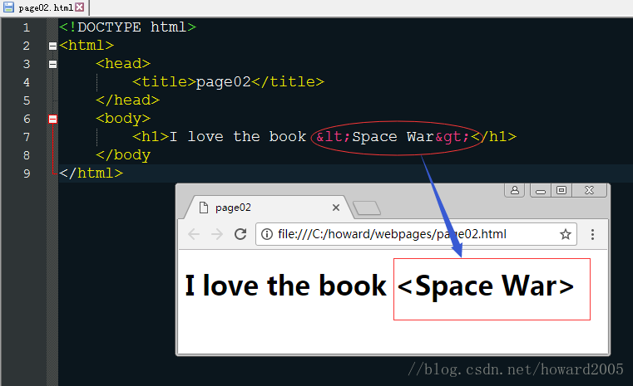
Task: Click the browser user profile button
Action: coord(515,190)
